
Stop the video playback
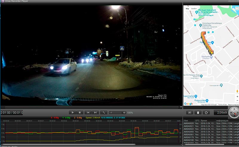(80, 113)
